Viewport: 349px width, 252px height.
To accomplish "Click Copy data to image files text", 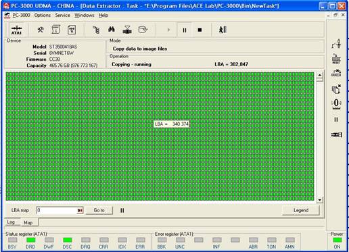I will coord(140,49).
